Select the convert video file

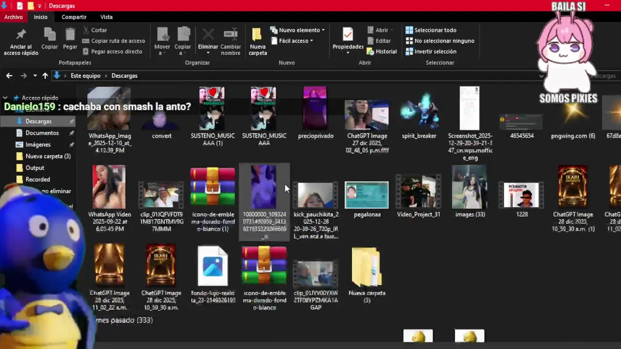pyautogui.click(x=162, y=114)
